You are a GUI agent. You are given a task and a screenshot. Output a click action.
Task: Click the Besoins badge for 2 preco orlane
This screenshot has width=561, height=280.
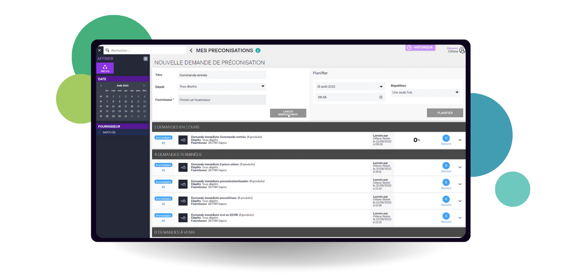(x=446, y=166)
